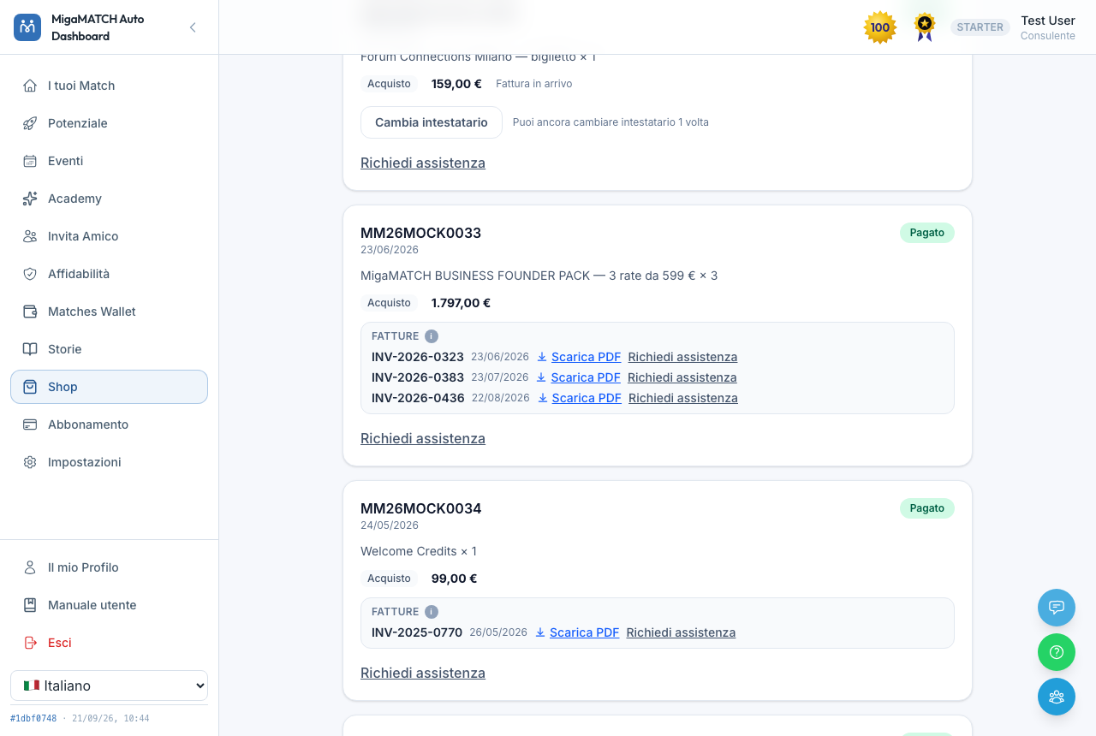Image resolution: width=1096 pixels, height=736 pixels.
Task: Click the Storie book icon
Action: (30, 349)
